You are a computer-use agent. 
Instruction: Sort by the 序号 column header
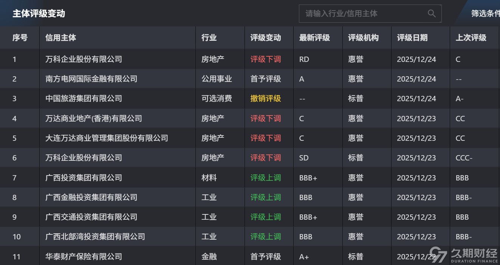coord(20,38)
